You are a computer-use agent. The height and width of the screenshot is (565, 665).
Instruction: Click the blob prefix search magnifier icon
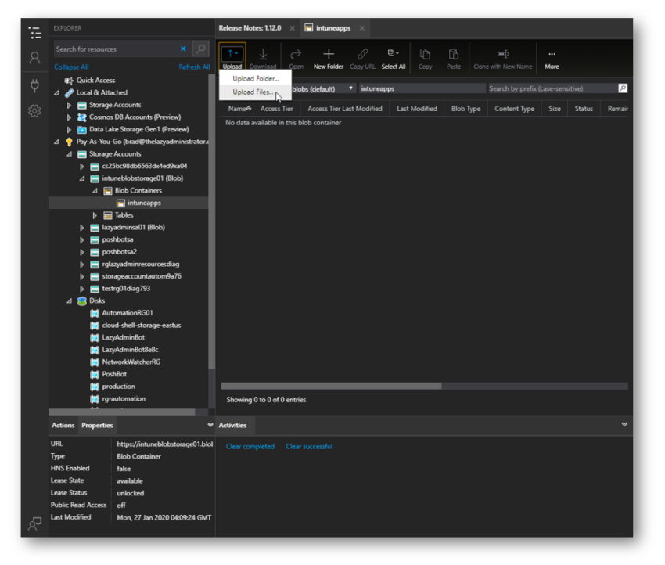click(623, 88)
